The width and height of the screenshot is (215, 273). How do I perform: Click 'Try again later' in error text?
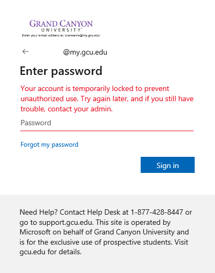[105, 99]
